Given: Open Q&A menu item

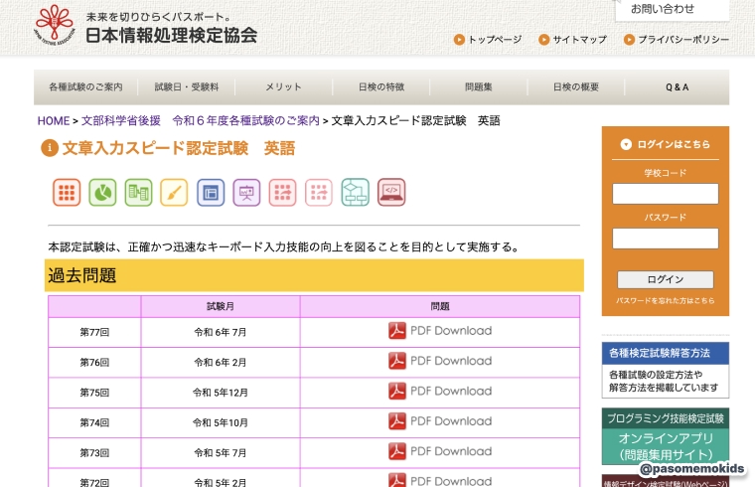Looking at the screenshot, I should pos(677,87).
